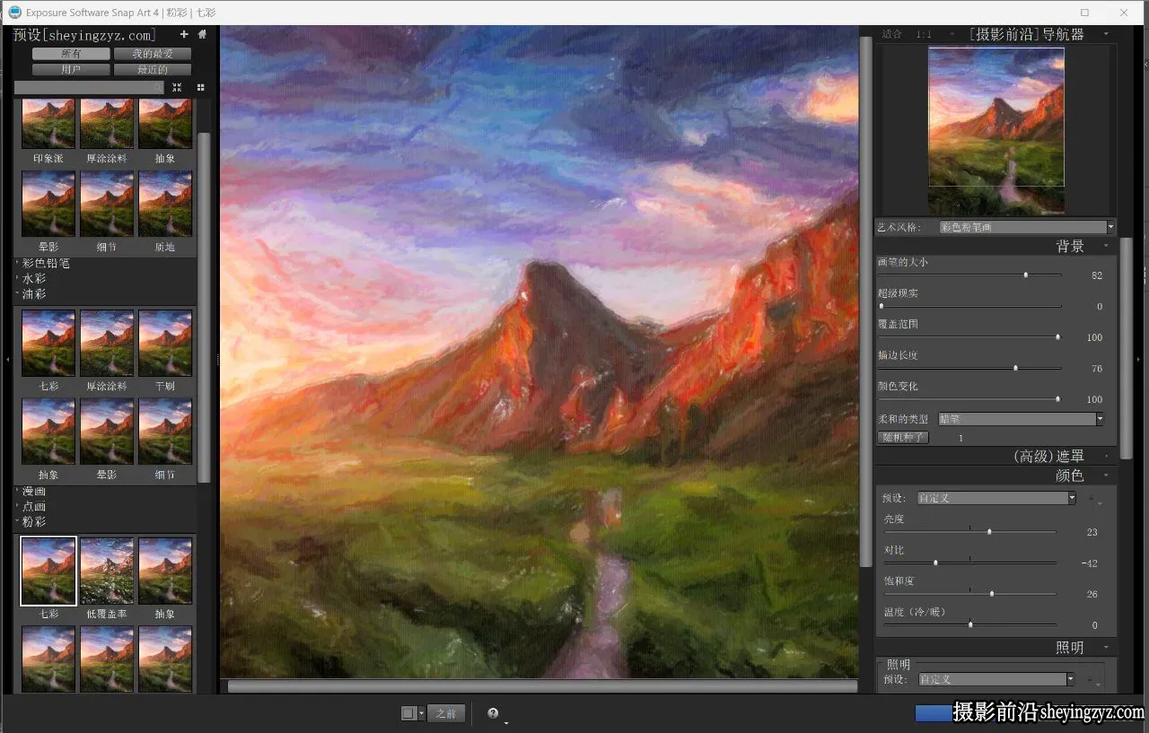Set navigator zoom to 适合
The width and height of the screenshot is (1149, 733).
coord(891,34)
